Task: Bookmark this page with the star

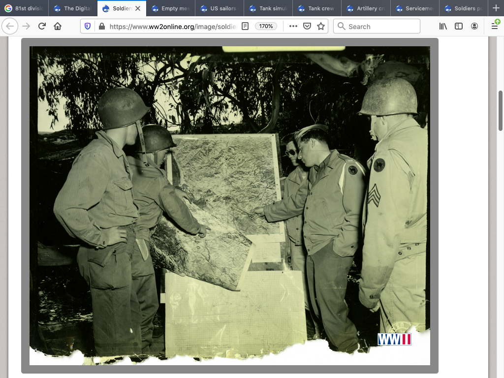Action: [x=321, y=26]
